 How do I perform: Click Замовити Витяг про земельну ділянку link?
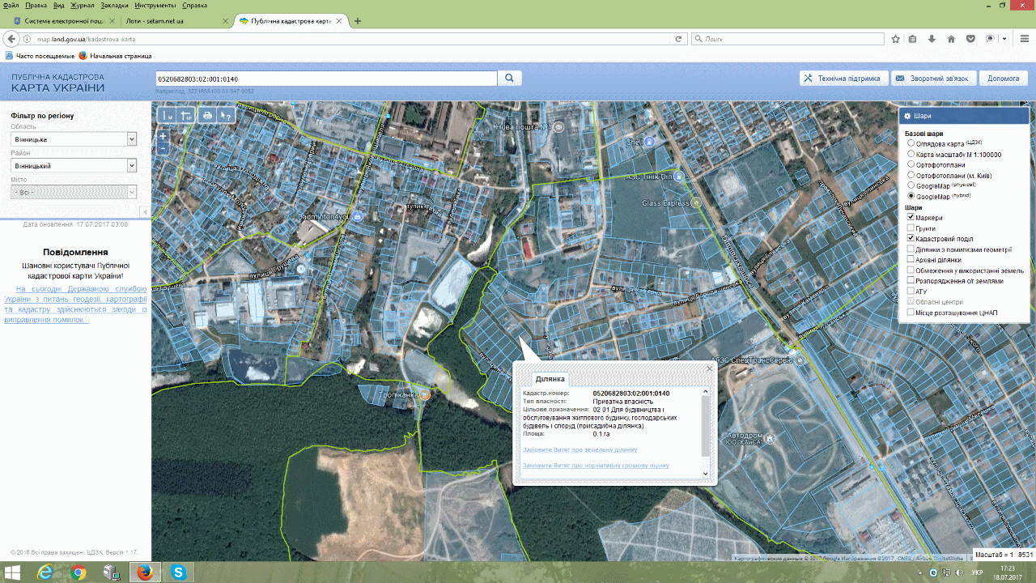point(580,449)
